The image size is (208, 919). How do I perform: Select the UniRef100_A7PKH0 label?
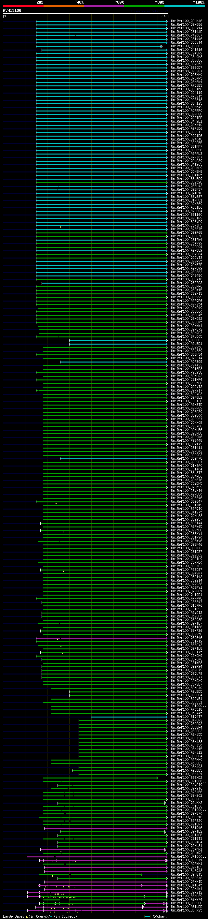[x=186, y=760]
